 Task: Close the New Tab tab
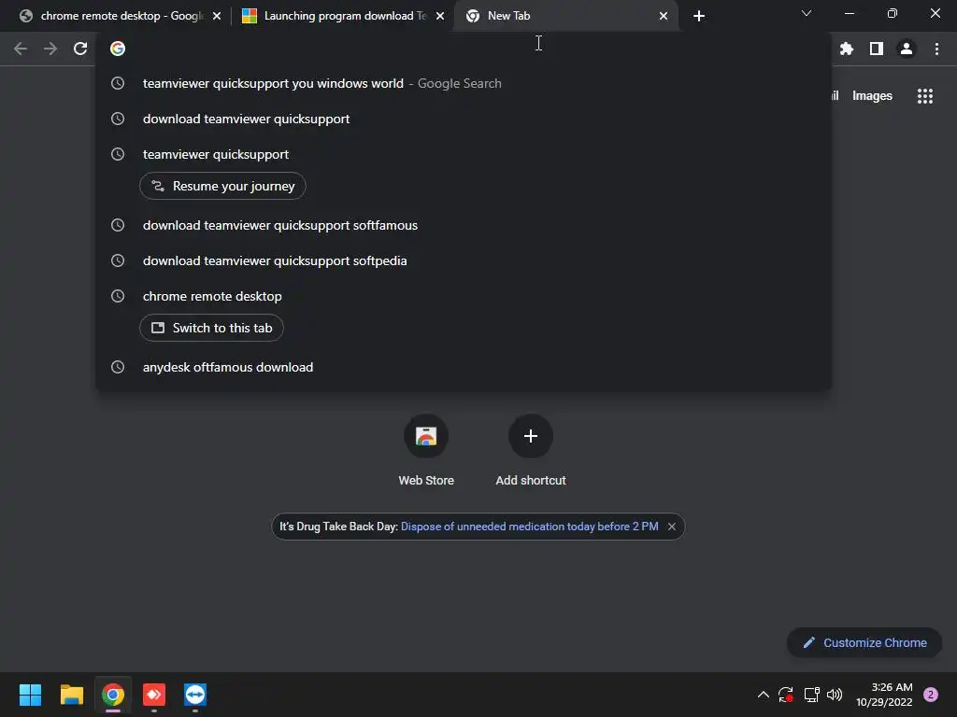(x=664, y=16)
